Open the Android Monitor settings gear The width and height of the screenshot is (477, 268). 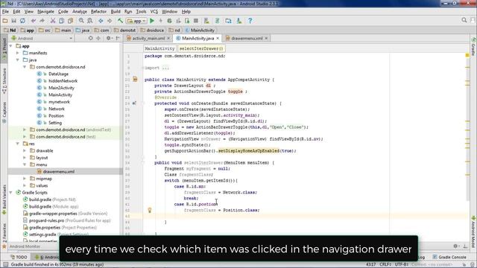pos(455,246)
